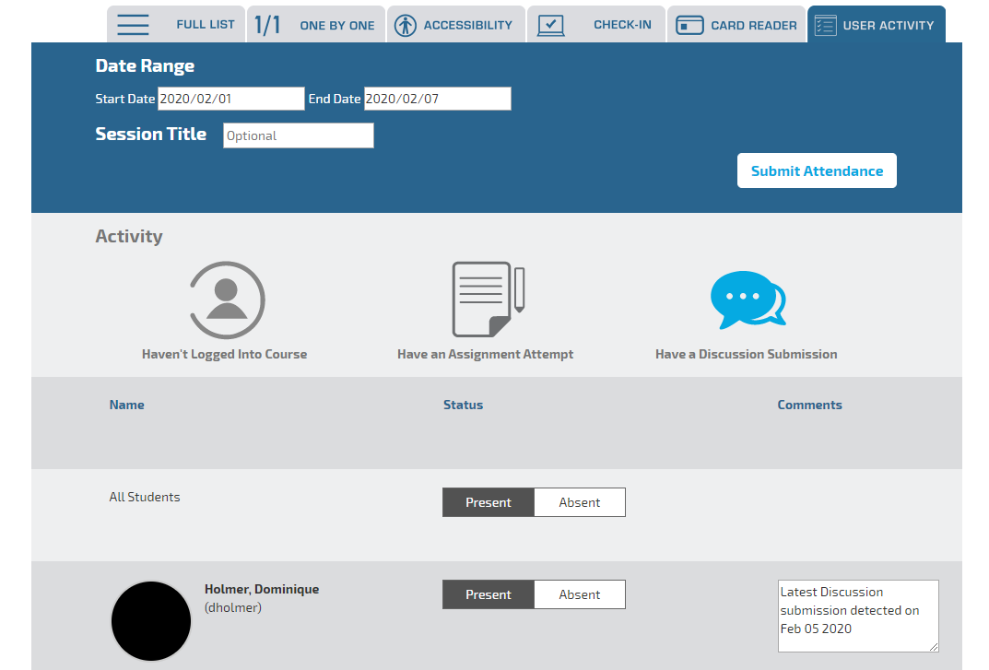Open the Full List hamburger icon
989x670 pixels.
click(133, 25)
